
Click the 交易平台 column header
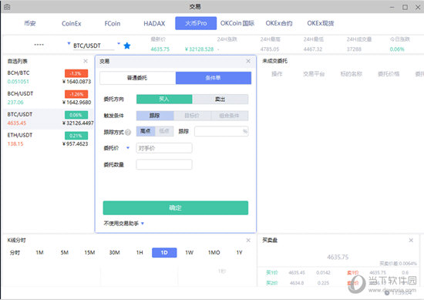[314, 74]
